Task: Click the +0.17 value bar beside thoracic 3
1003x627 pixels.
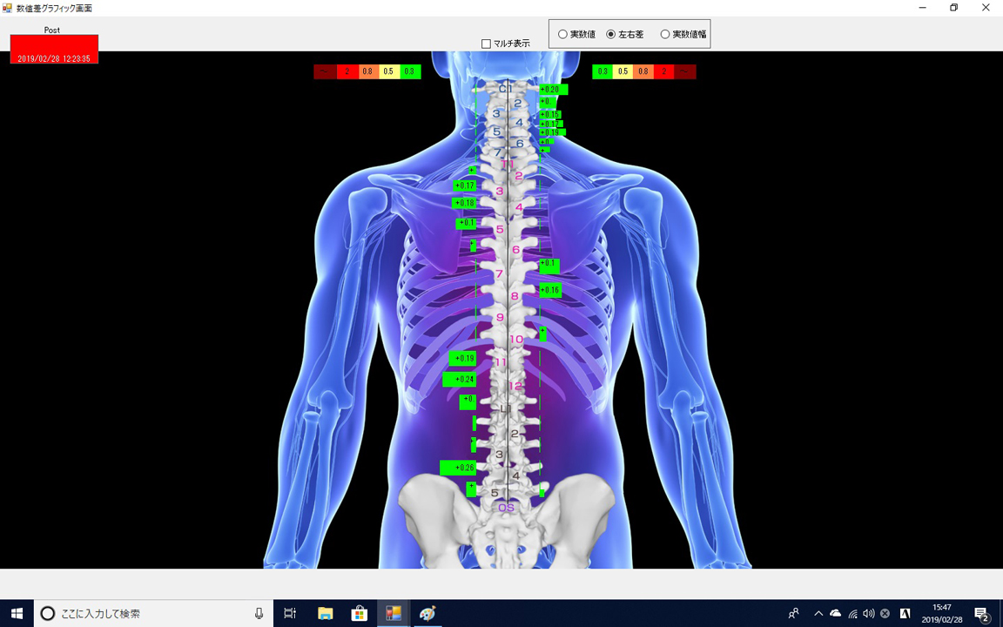Action: pyautogui.click(x=464, y=186)
